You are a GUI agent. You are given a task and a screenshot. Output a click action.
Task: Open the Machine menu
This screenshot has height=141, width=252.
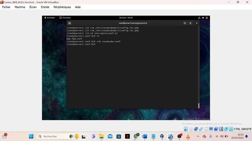pos(20,7)
